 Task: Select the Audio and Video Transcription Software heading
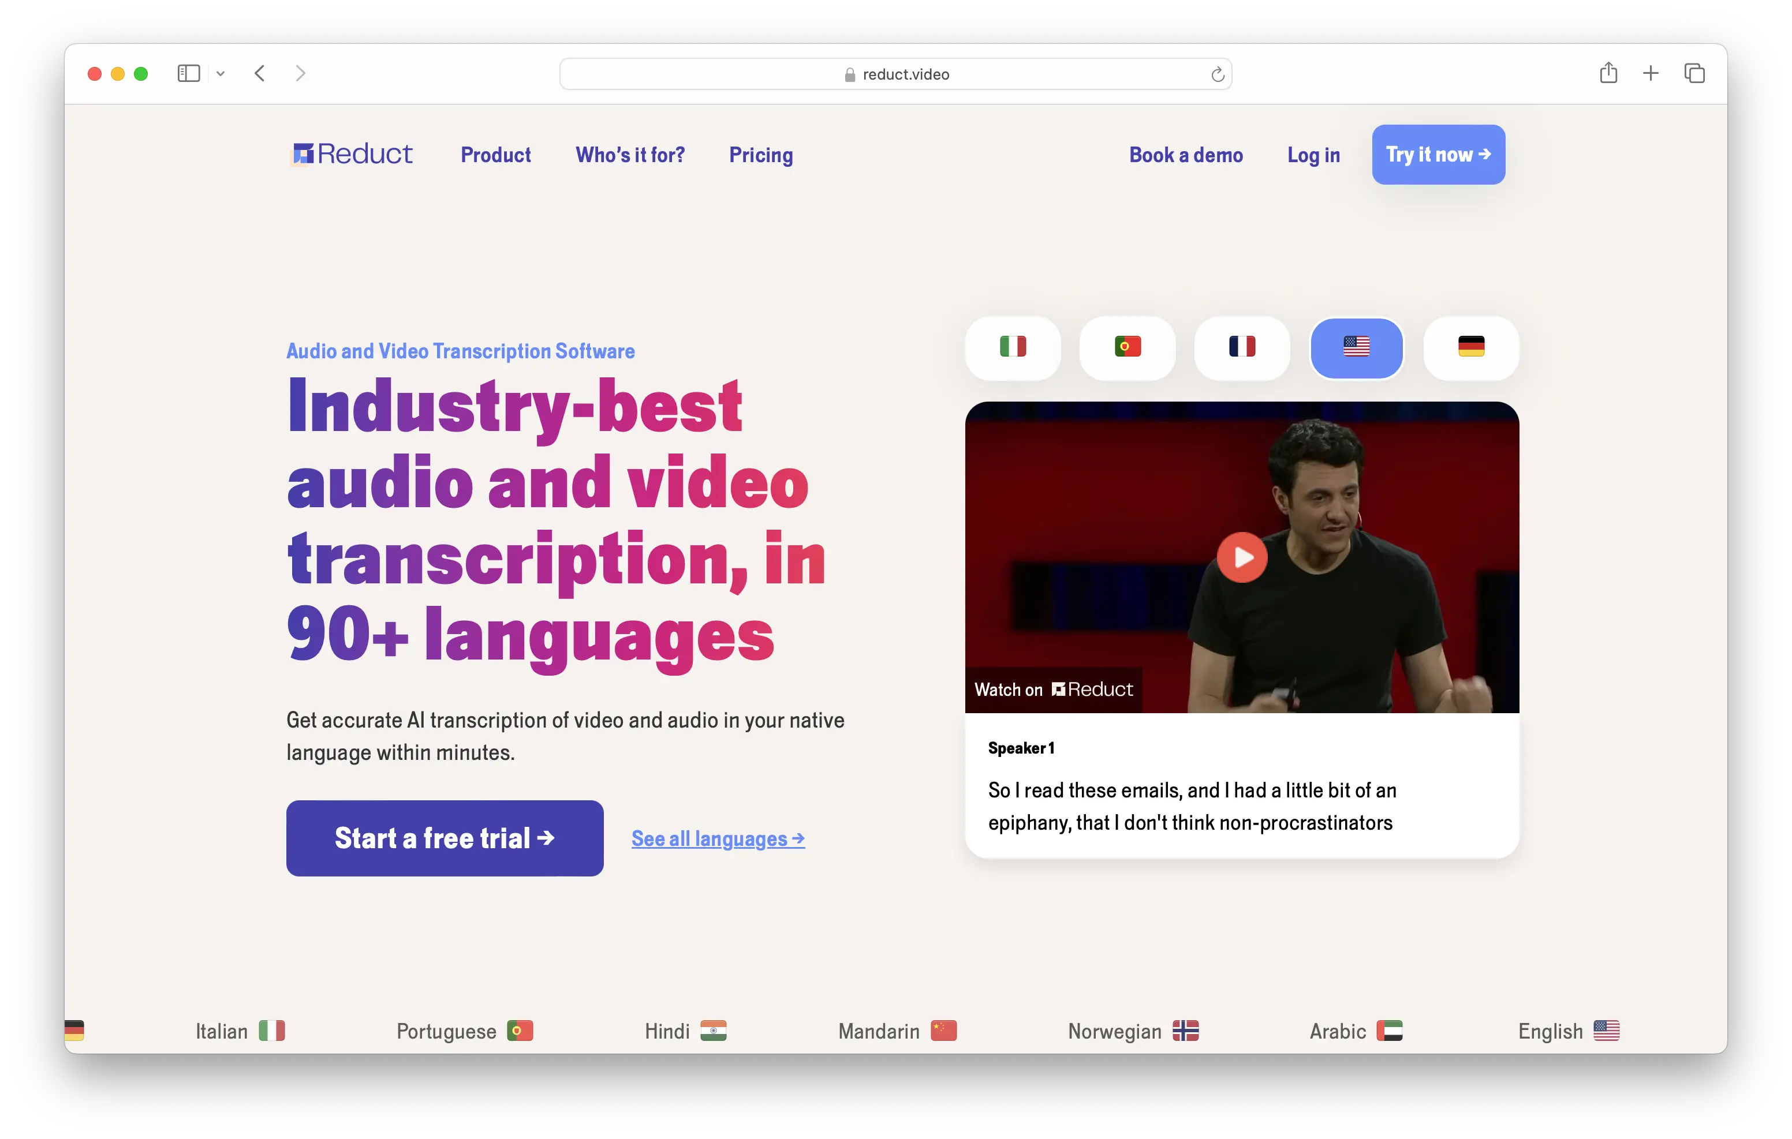click(x=461, y=351)
